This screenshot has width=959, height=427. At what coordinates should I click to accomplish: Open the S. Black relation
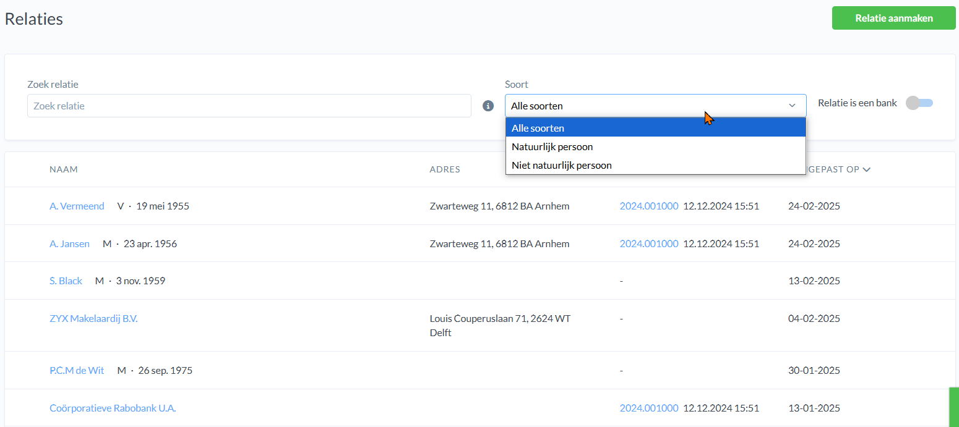66,281
